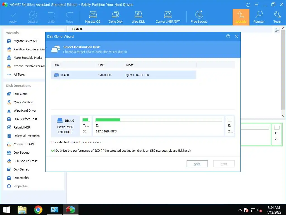Click Migrate OS toolbar icon

93,17
